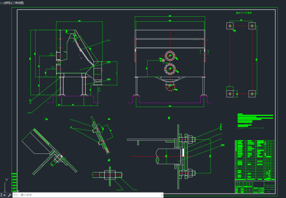286x198 pixels.
Task: Open the recent commands dropdown
Action: pos(16,195)
